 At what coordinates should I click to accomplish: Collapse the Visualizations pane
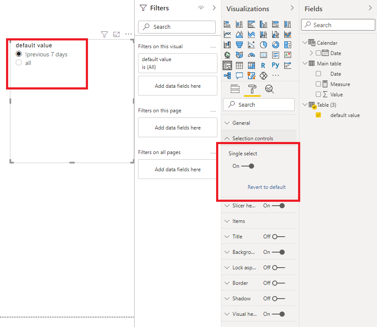click(292, 8)
